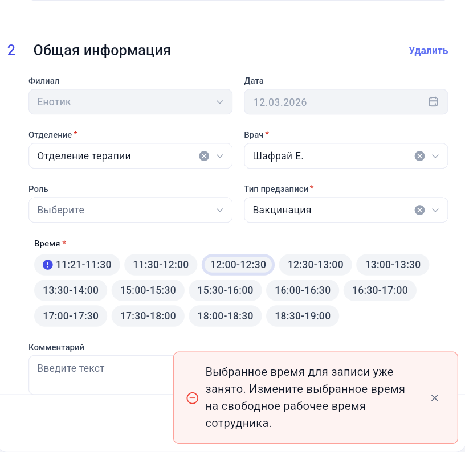Focus the Комментарий text field
This screenshot has width=465, height=452.
[x=101, y=375]
